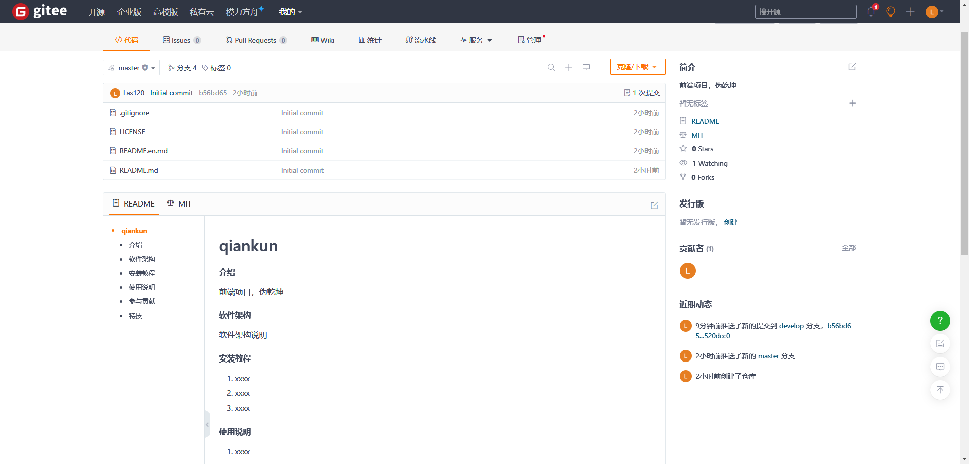Open master branch link in activity

(x=769, y=356)
